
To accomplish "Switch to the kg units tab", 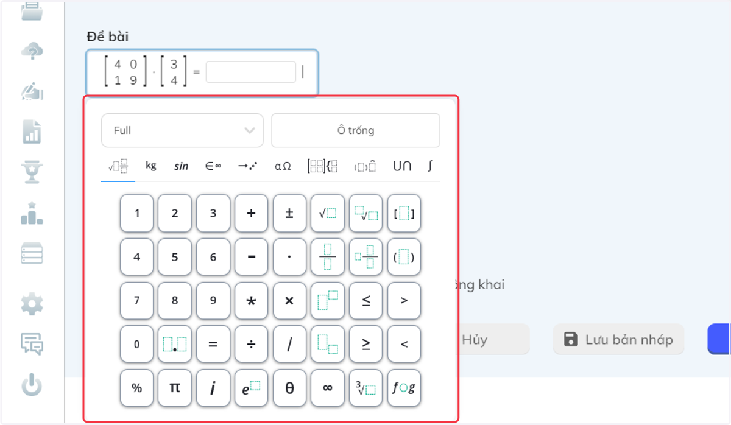I will point(151,166).
